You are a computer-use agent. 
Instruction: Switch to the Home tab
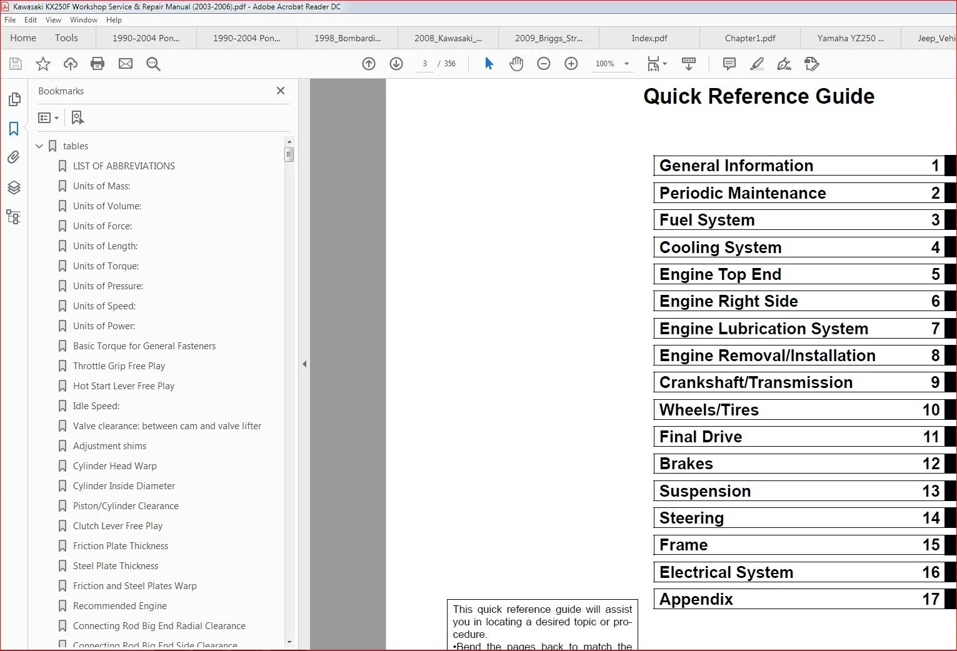(23, 38)
